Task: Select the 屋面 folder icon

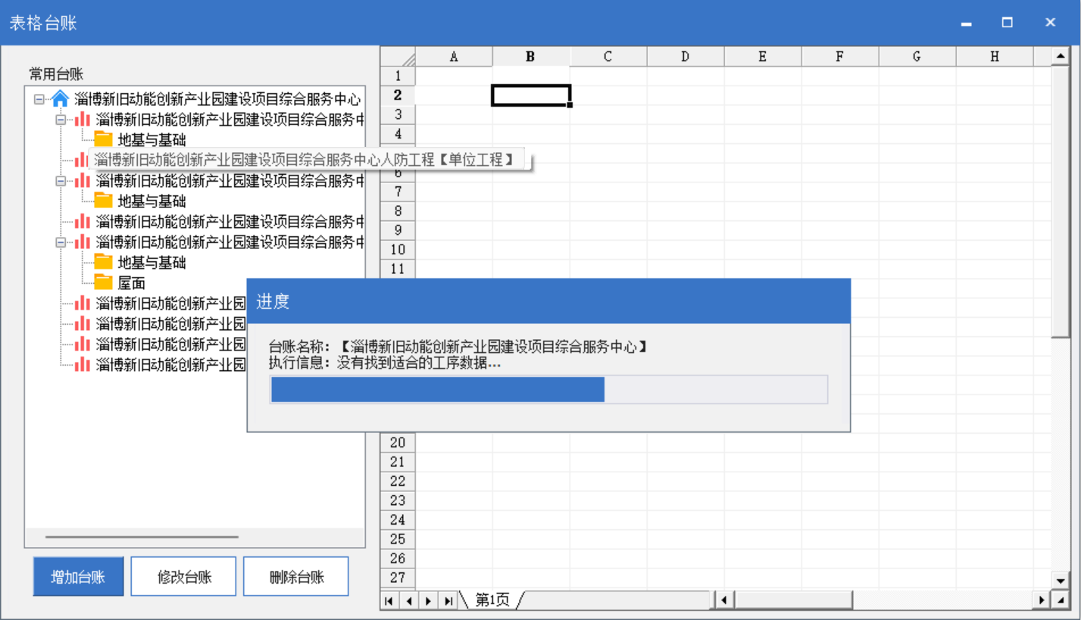Action: click(105, 282)
